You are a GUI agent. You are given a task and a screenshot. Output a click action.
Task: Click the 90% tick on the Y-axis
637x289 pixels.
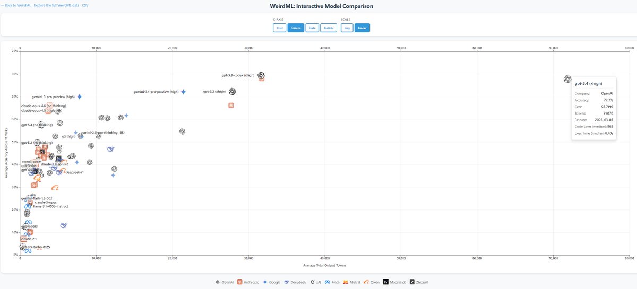pos(15,51)
